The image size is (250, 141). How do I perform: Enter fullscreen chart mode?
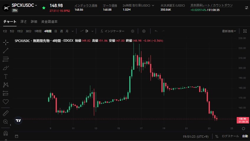(245, 31)
